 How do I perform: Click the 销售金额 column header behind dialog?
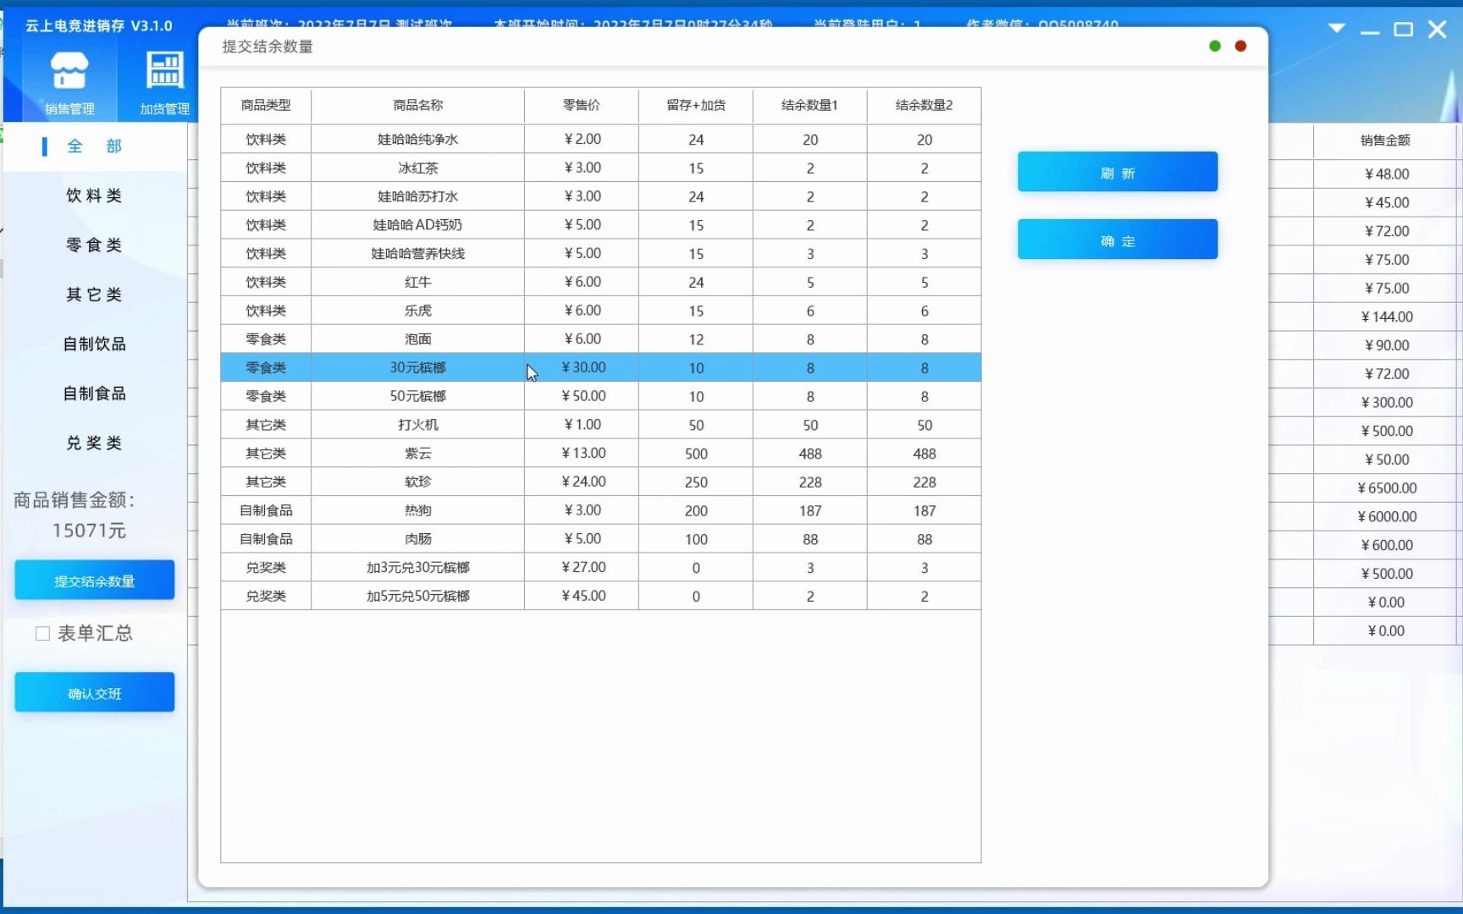[x=1385, y=140]
